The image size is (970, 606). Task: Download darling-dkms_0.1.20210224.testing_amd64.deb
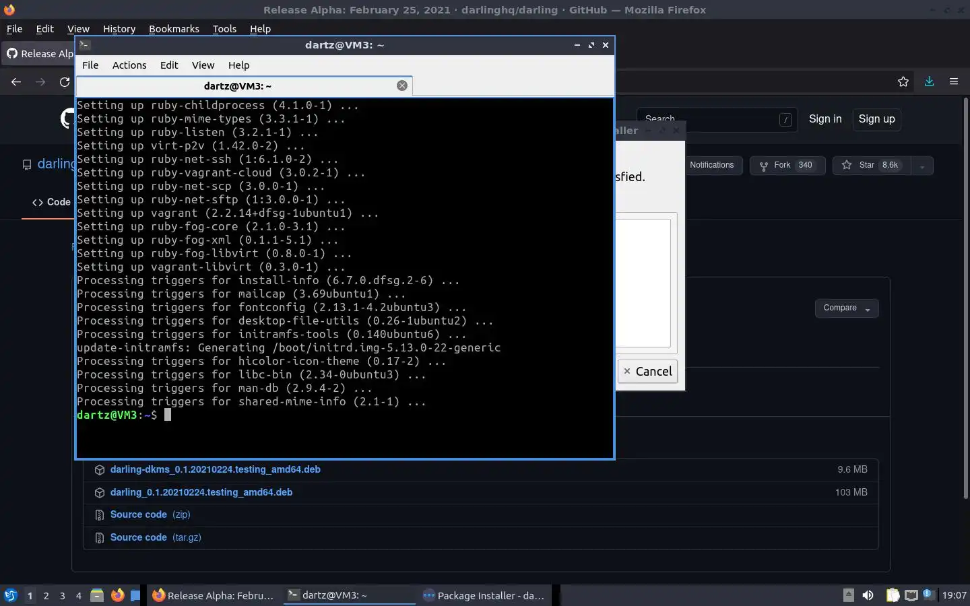tap(215, 469)
